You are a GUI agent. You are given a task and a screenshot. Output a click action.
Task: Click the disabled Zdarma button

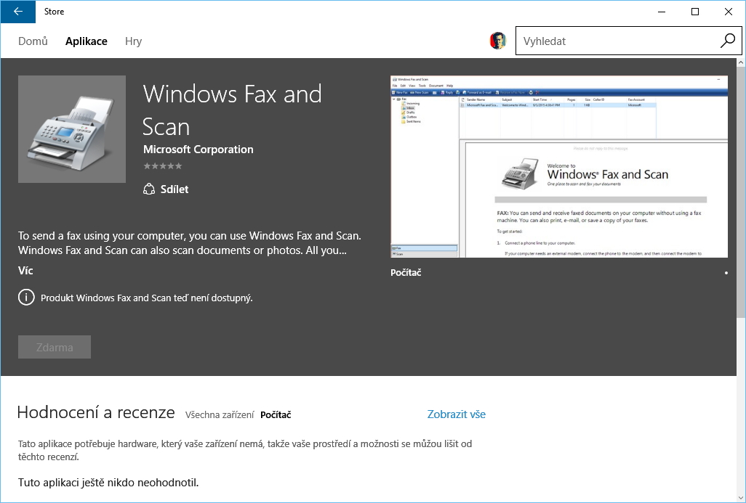click(x=55, y=347)
